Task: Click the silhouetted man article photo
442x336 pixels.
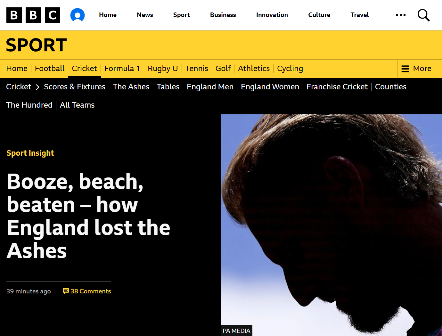Action: pos(331,225)
